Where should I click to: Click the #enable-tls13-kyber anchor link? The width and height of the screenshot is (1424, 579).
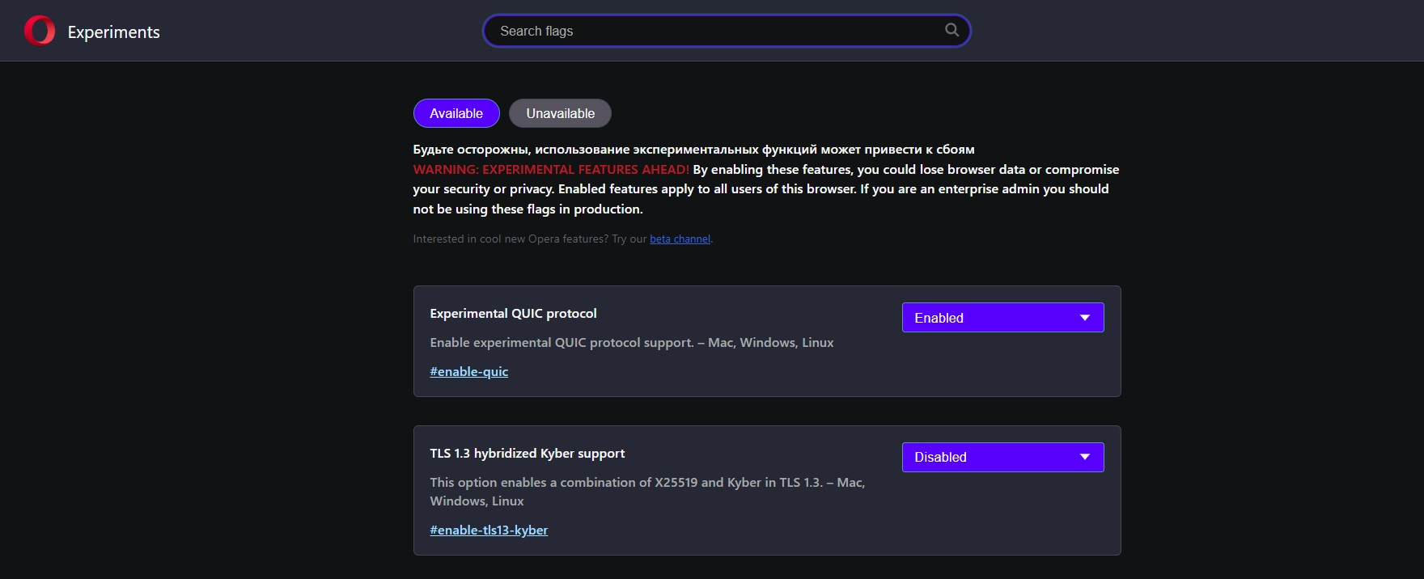(x=489, y=530)
